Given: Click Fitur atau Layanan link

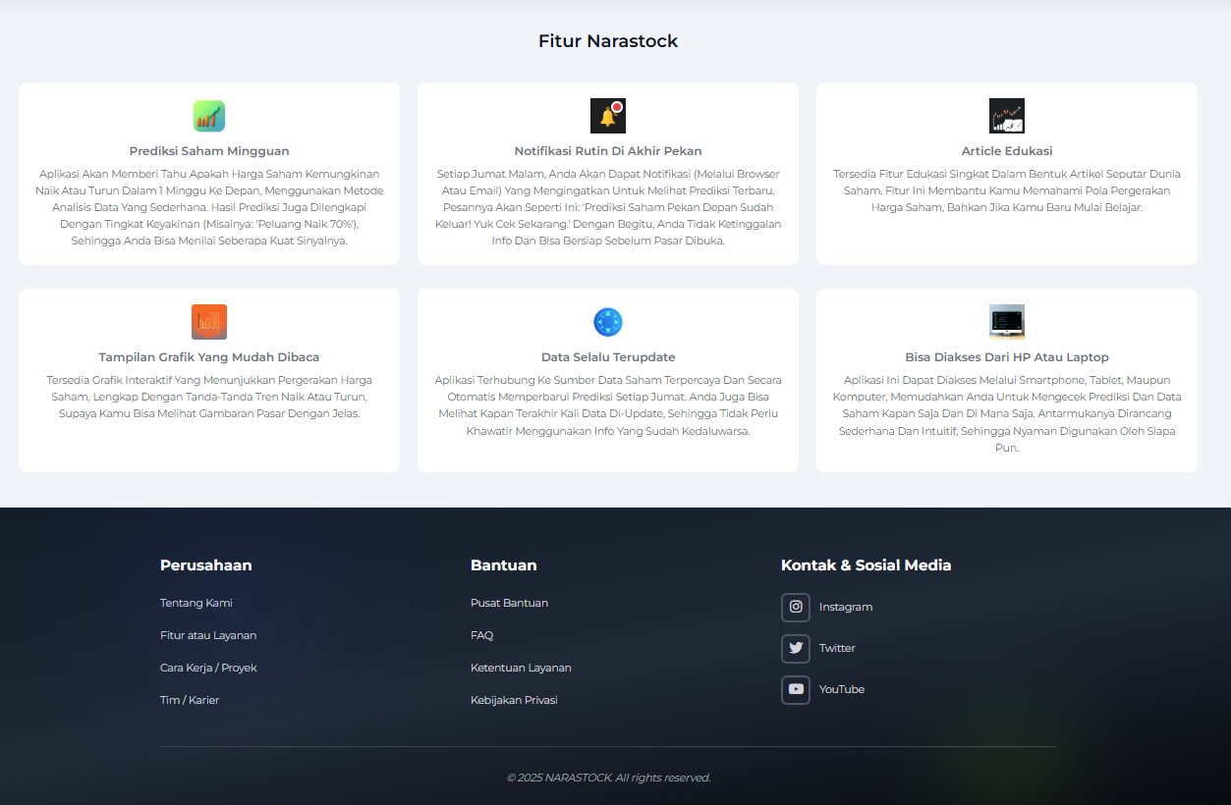Looking at the screenshot, I should click(x=208, y=635).
